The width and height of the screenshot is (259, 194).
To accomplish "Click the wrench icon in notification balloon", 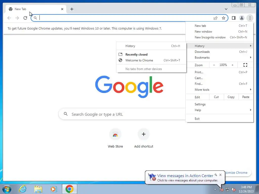I will point(216,175).
